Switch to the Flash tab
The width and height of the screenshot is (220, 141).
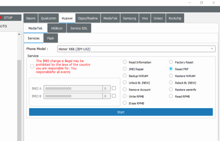51,38
